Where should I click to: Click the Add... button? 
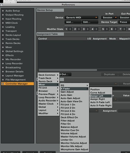click(73, 22)
